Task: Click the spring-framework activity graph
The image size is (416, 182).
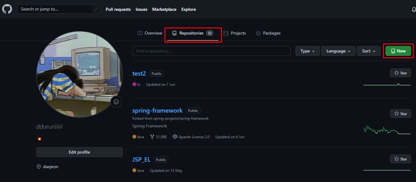Action: pos(387,130)
